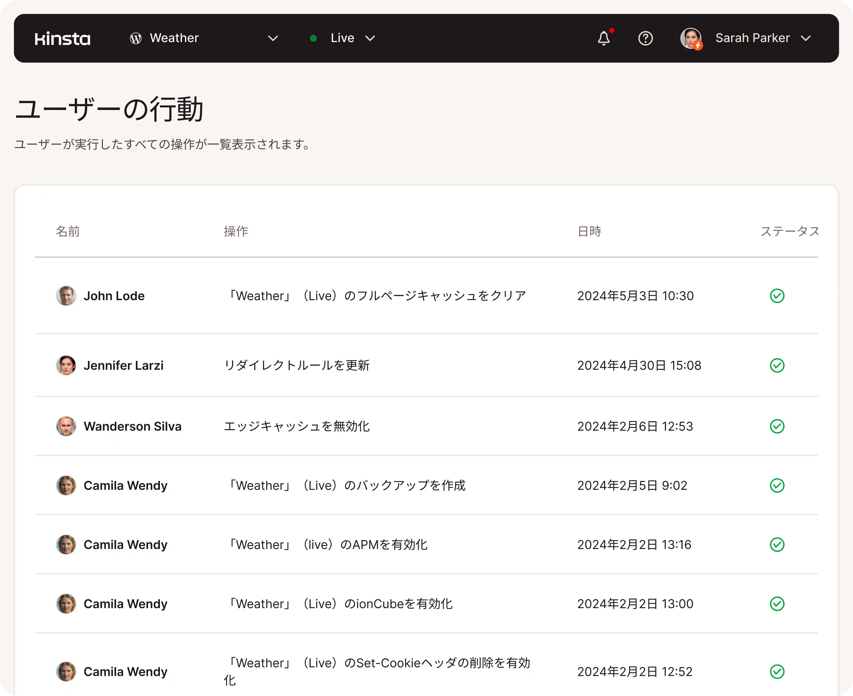Click the checkmark on the ionCube row
This screenshot has height=696, width=853.
pos(777,604)
